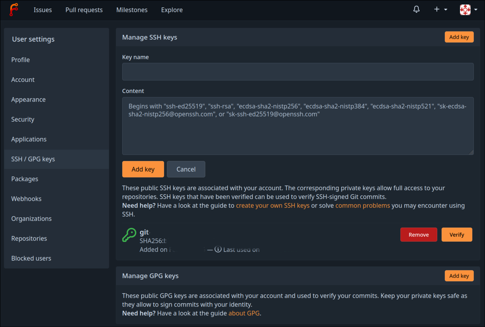Select Explore in the top bar
The height and width of the screenshot is (327, 485).
(x=172, y=10)
